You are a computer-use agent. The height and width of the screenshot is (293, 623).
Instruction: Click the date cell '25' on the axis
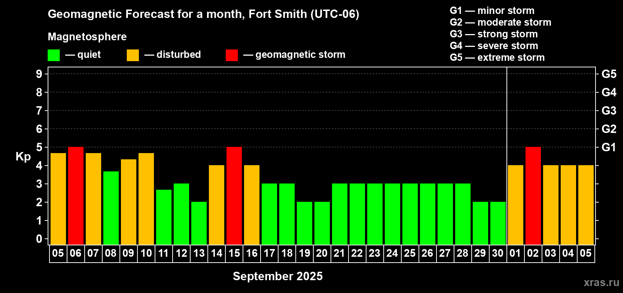410,253
